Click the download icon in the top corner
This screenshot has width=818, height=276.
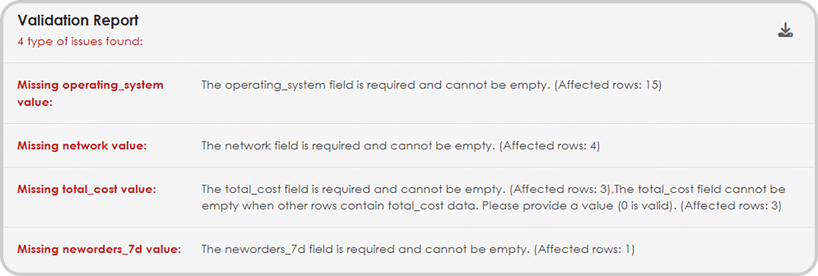pos(785,30)
